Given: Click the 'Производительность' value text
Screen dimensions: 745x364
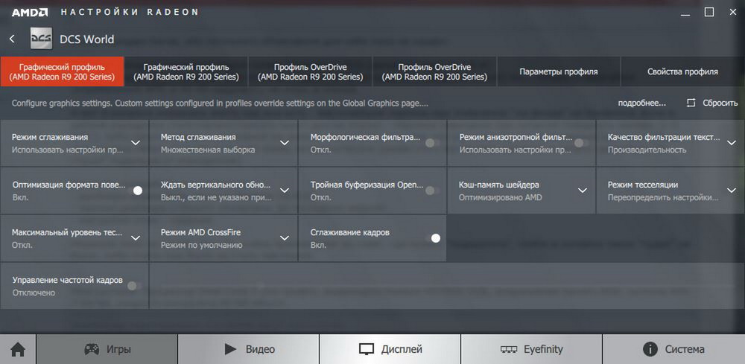Looking at the screenshot, I should click(647, 150).
